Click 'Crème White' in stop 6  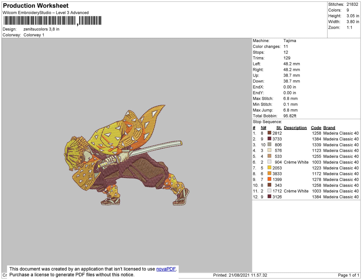click(296, 162)
